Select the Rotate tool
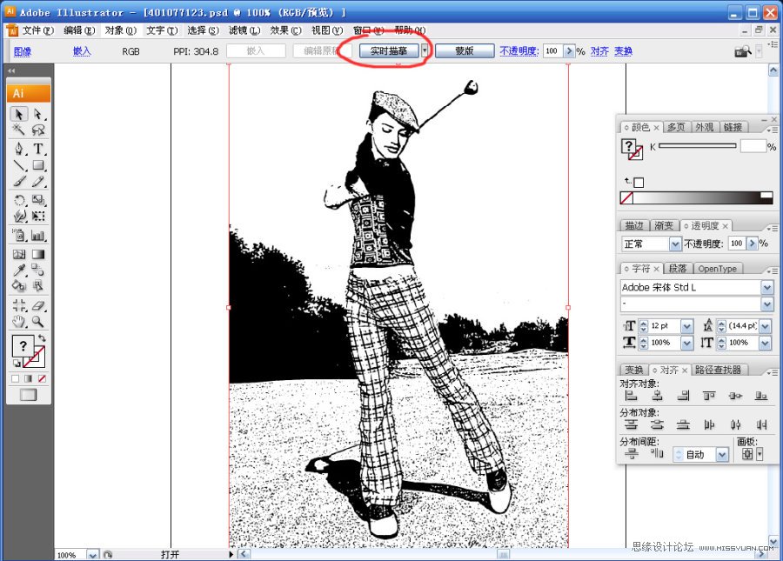Image resolution: width=783 pixels, height=561 pixels. pyautogui.click(x=19, y=199)
